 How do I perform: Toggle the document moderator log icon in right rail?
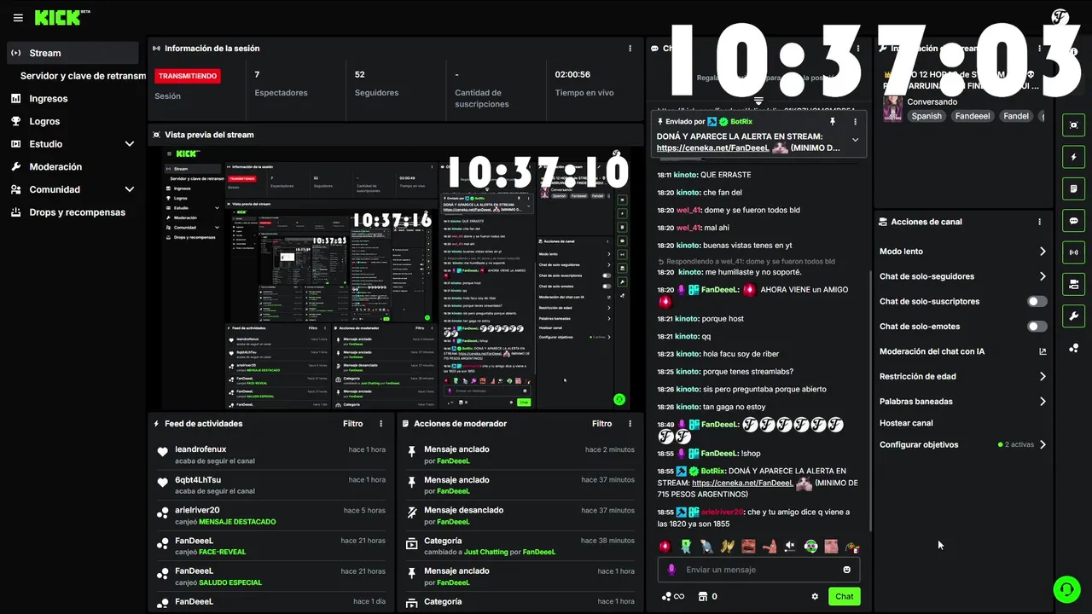click(1073, 188)
